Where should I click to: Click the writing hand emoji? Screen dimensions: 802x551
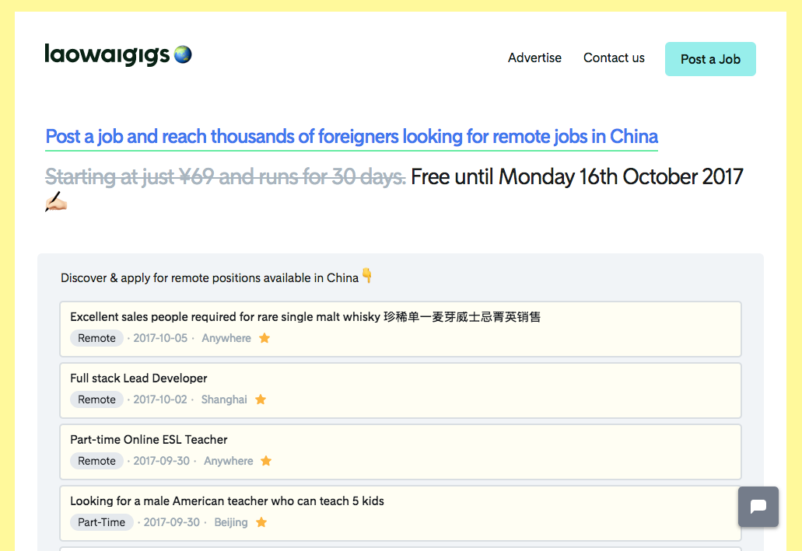click(56, 201)
